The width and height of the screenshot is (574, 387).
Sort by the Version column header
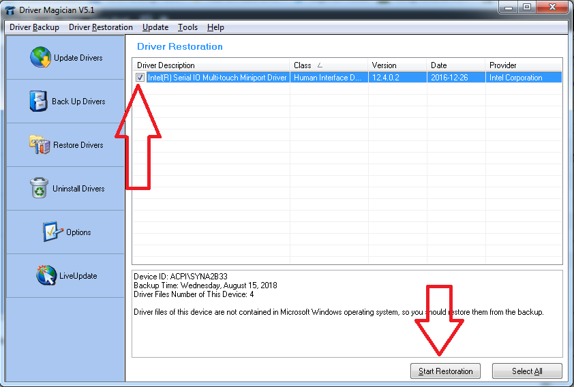[397, 65]
